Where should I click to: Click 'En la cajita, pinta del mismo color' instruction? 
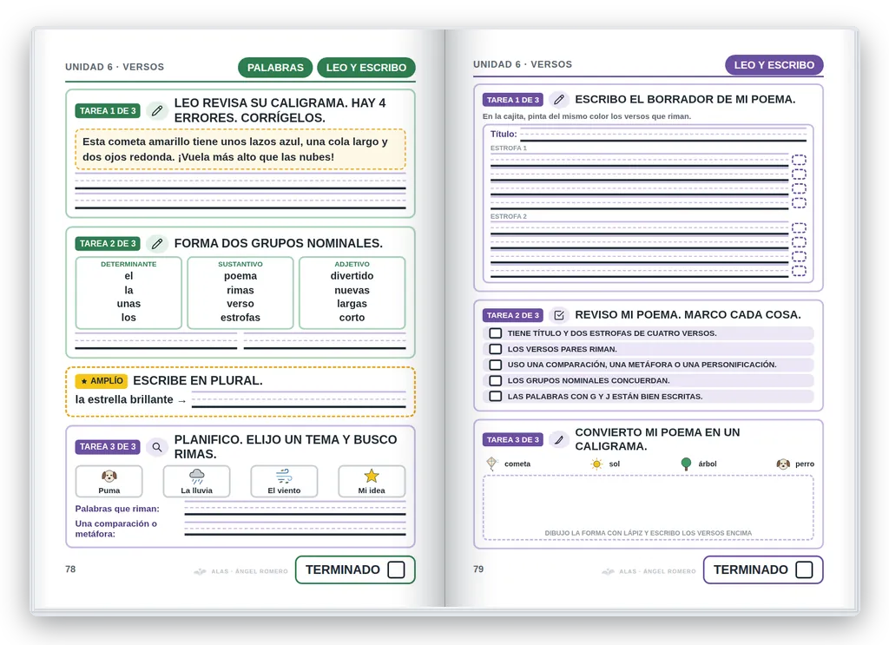pos(587,116)
